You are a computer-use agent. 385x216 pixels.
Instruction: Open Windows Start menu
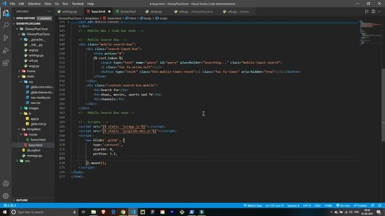coord(5,212)
